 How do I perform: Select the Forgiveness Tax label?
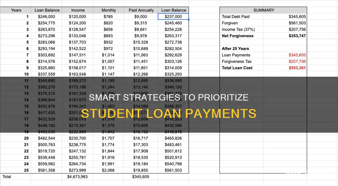(x=237, y=62)
